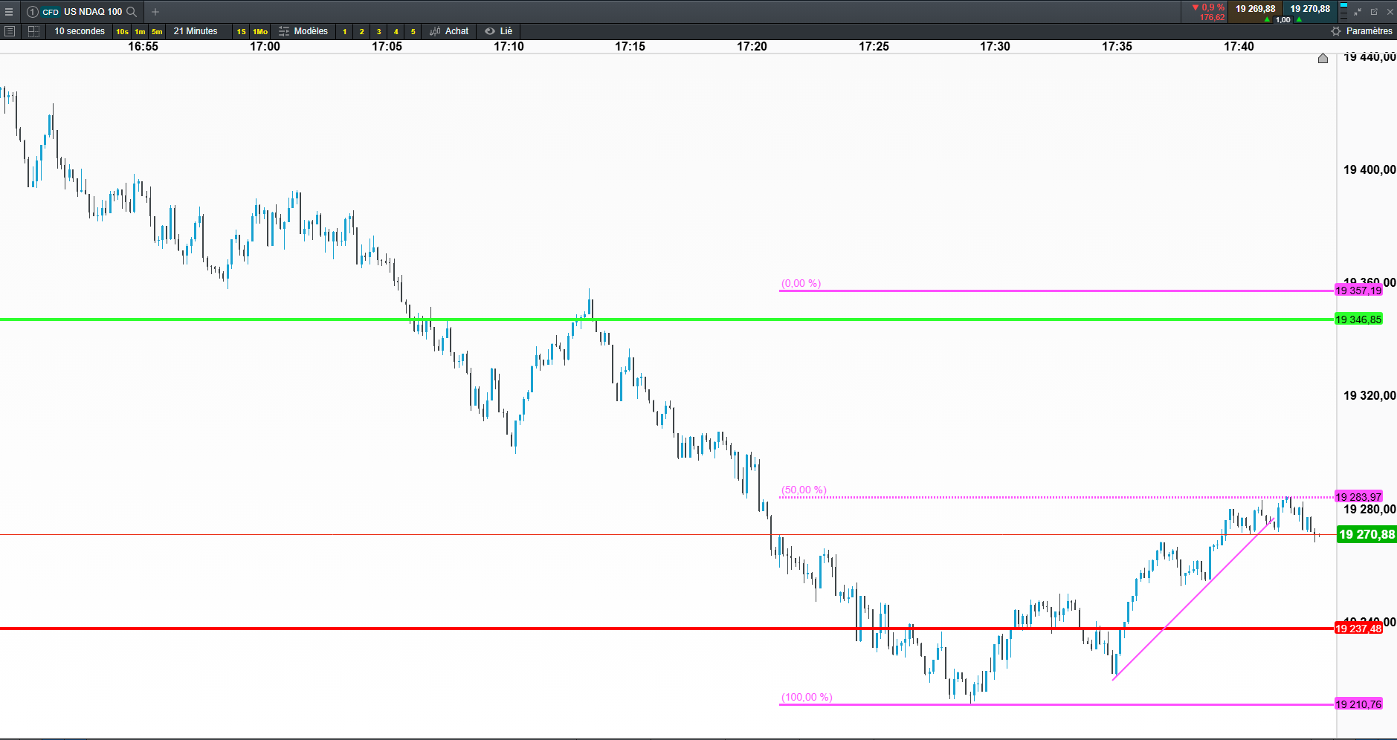Click the 17:20 time axis label

click(752, 46)
